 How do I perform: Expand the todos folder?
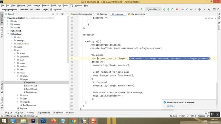click(18, 95)
